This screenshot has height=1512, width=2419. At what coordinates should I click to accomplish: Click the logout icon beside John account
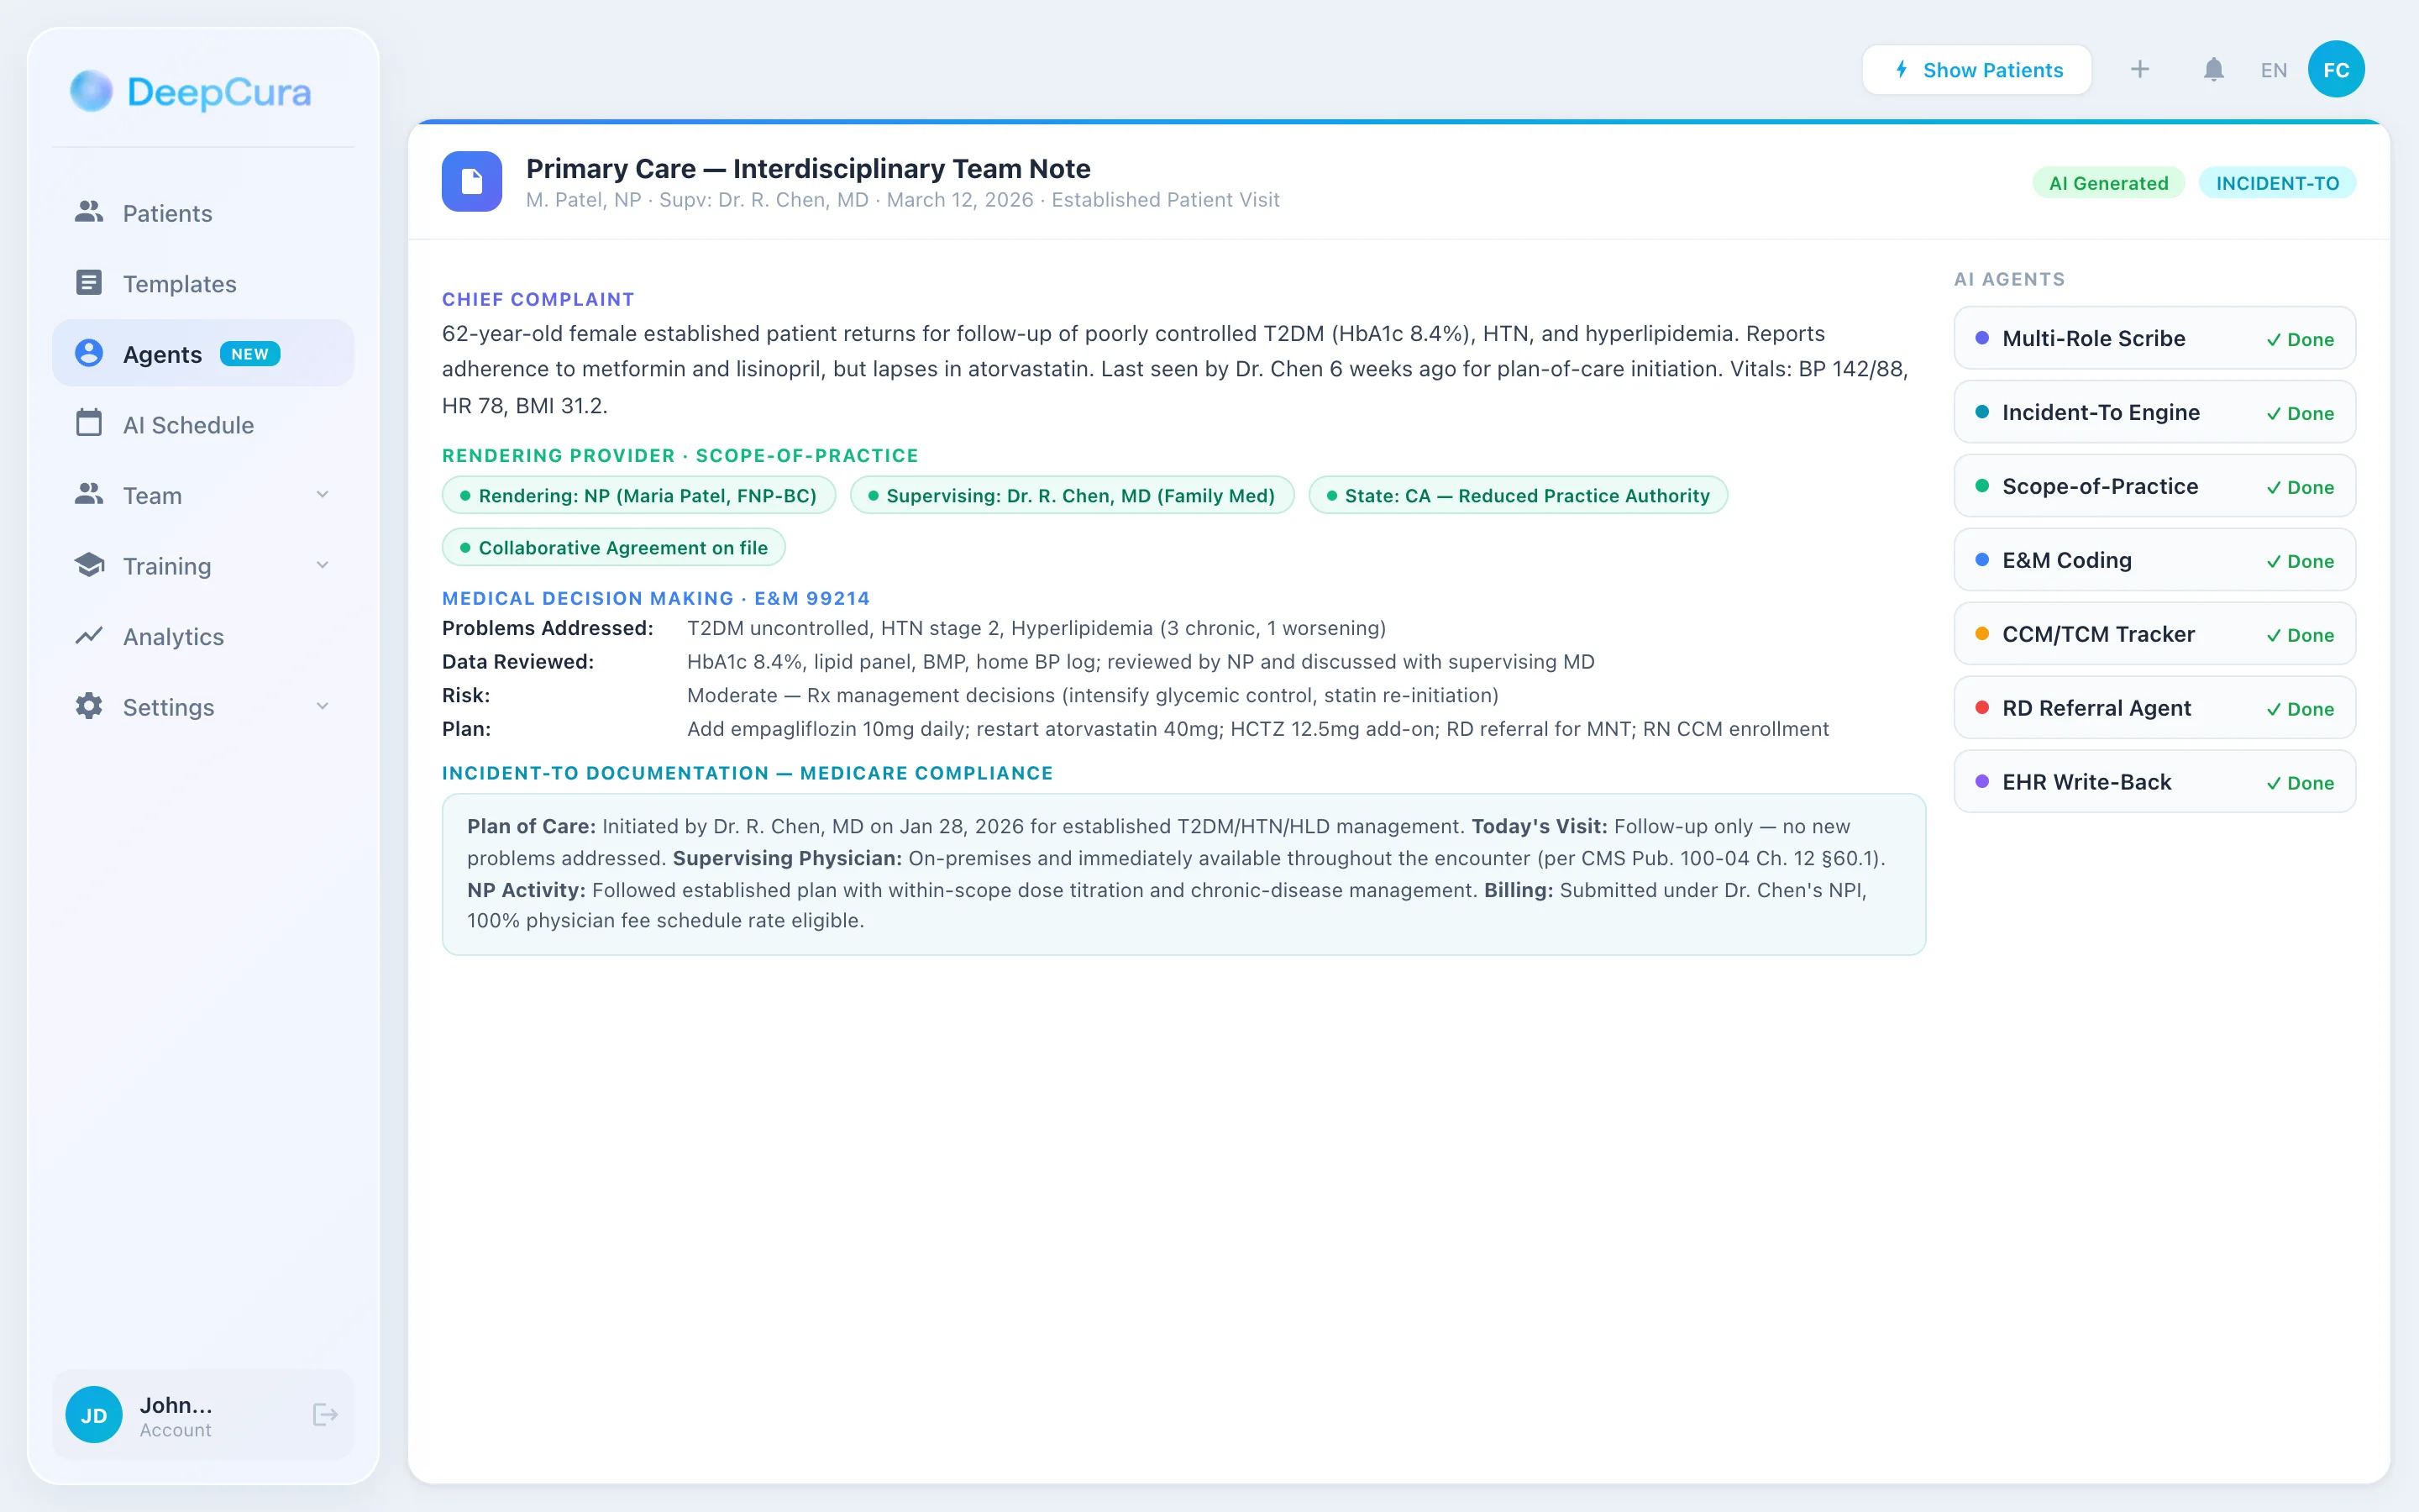click(325, 1414)
